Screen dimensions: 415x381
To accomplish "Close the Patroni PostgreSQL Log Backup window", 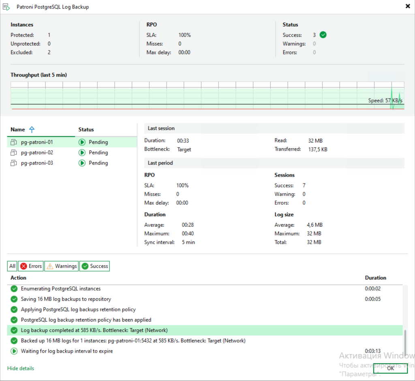I will coord(408,6).
